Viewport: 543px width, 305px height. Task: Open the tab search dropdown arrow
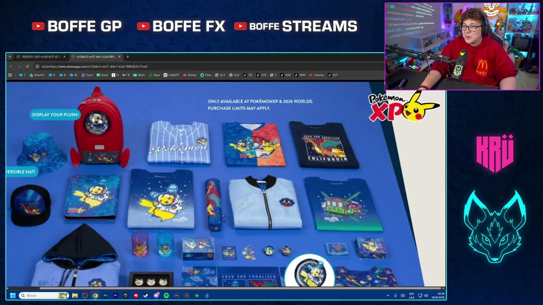click(10, 57)
